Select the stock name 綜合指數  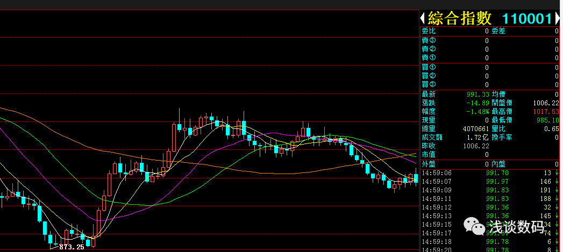point(460,18)
